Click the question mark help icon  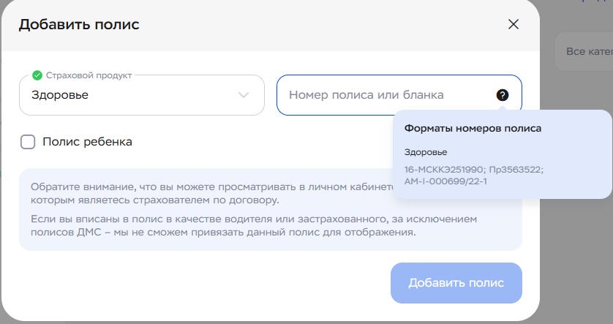point(503,95)
